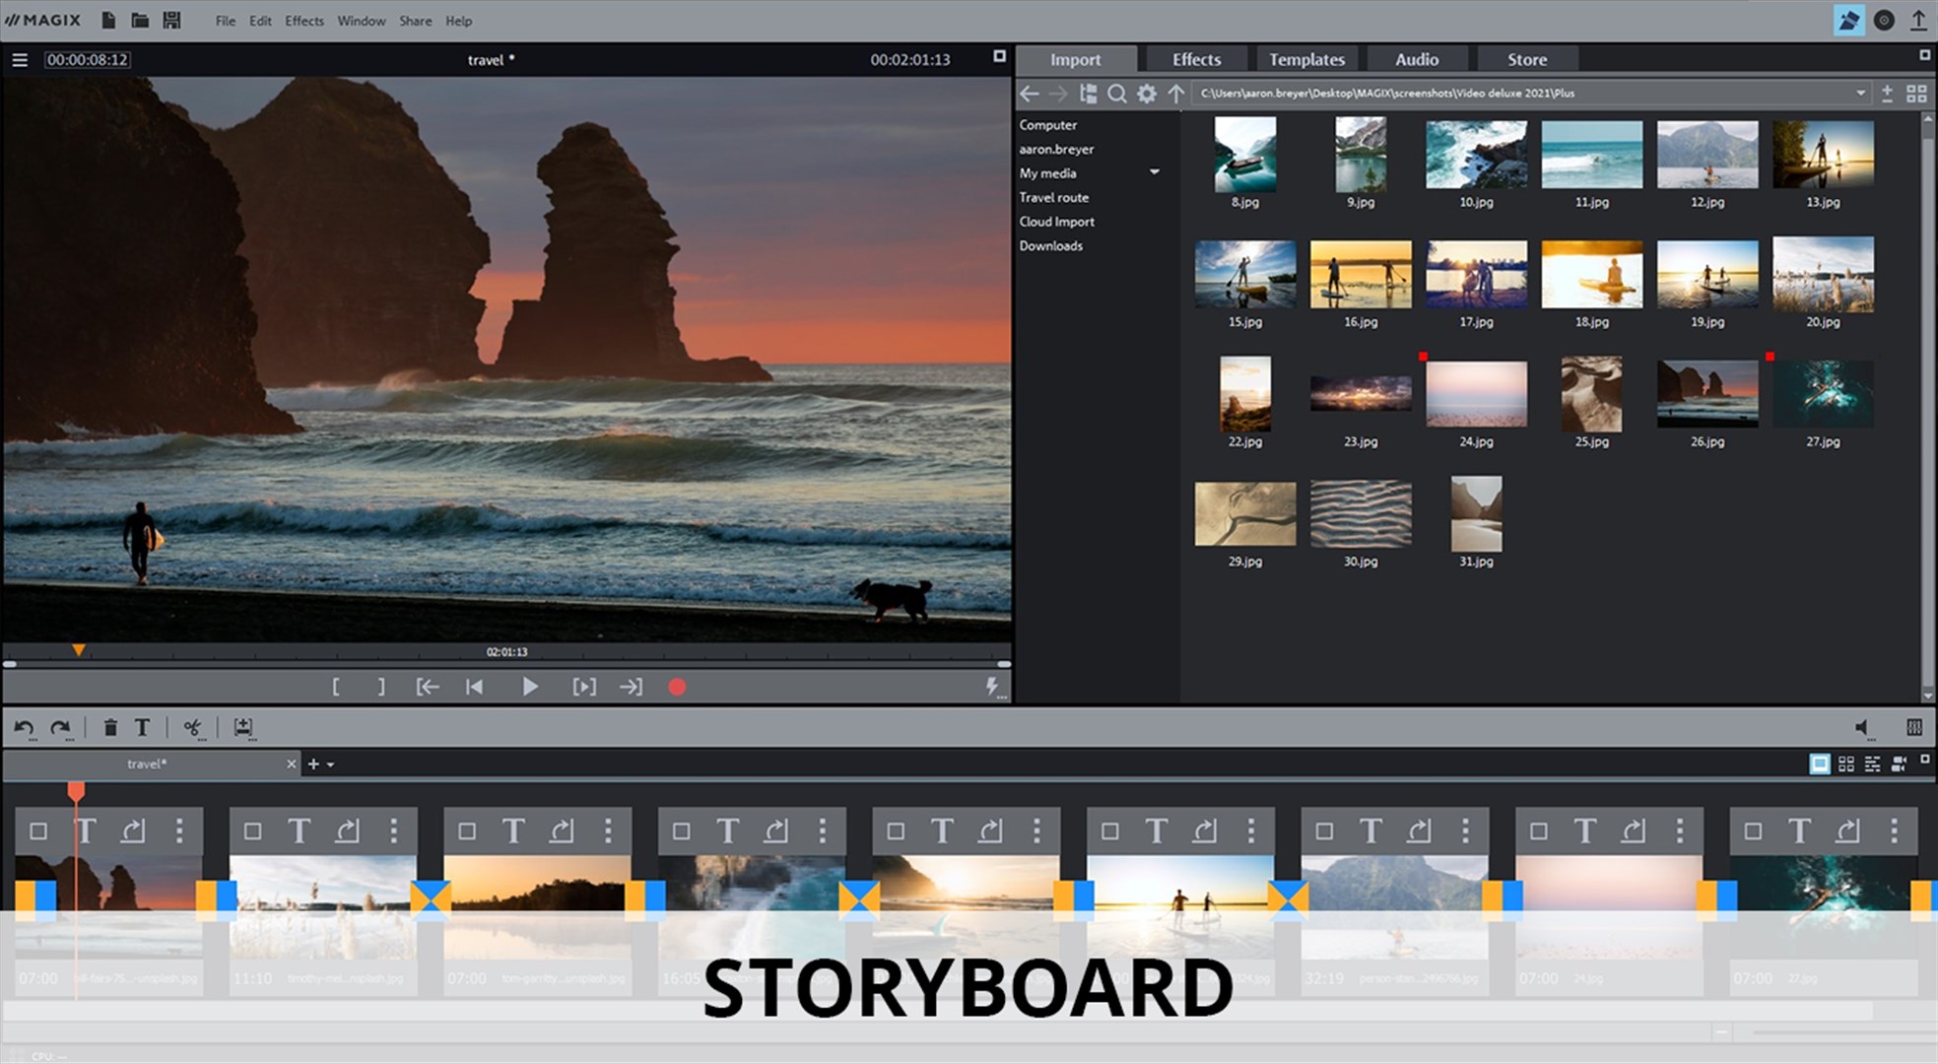The height and width of the screenshot is (1064, 1938).
Task: Toggle the folder tree view icon
Action: (1089, 94)
